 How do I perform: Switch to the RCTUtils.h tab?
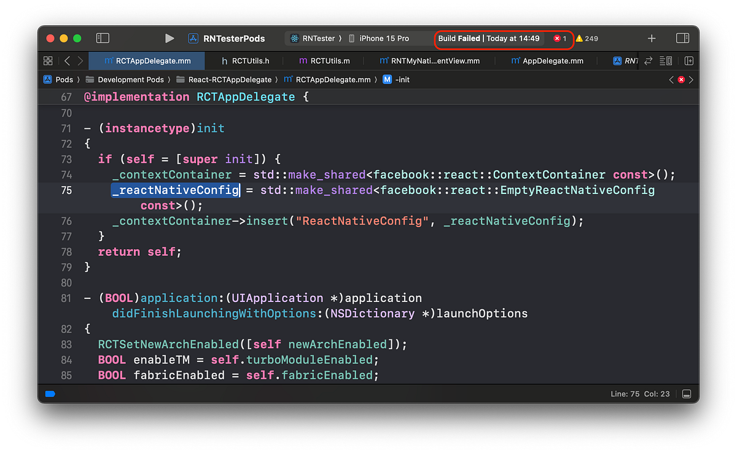pyautogui.click(x=252, y=61)
